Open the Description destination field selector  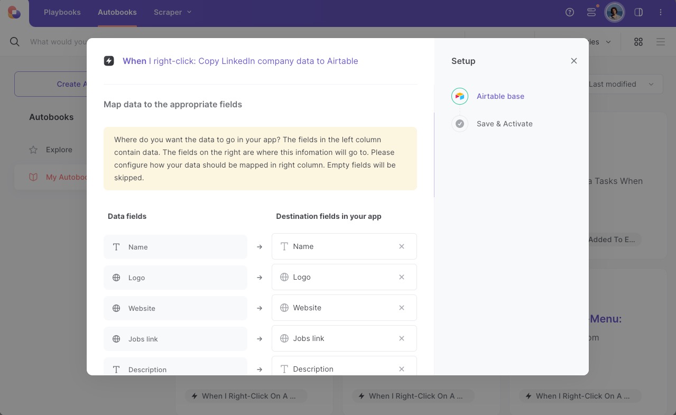point(344,366)
